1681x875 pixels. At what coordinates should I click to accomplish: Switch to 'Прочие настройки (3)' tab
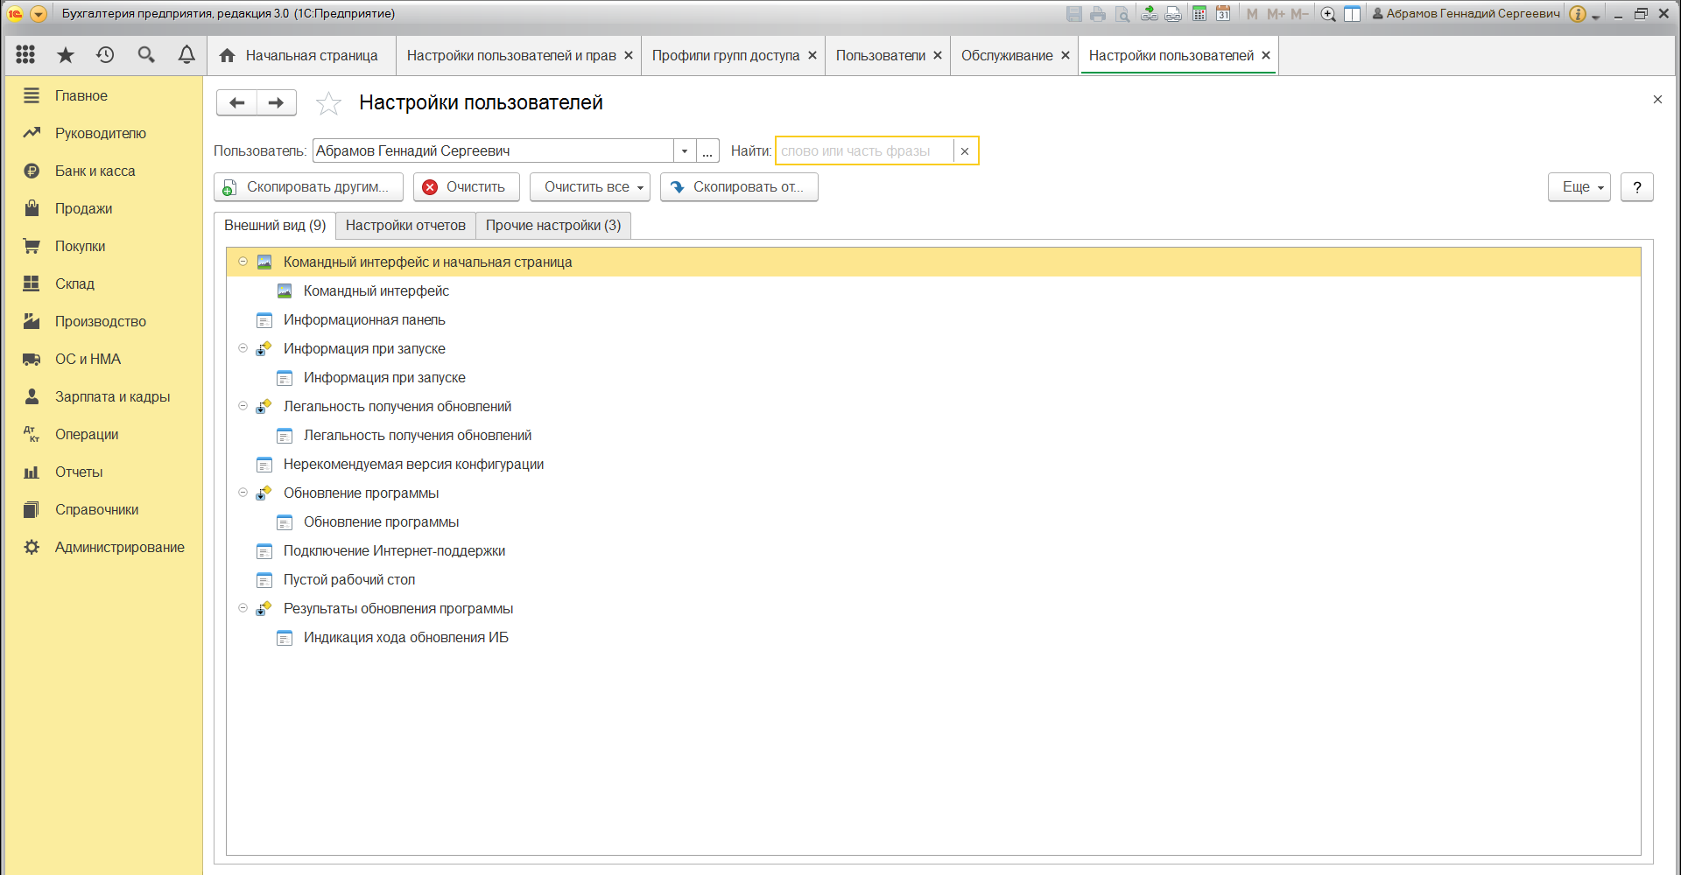(553, 226)
